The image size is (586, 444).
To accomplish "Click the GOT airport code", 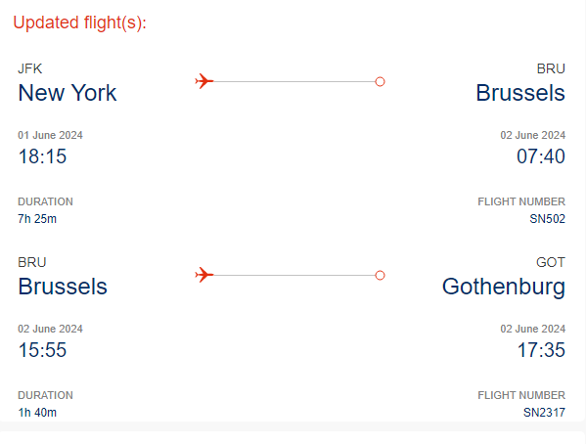I will pos(551,262).
